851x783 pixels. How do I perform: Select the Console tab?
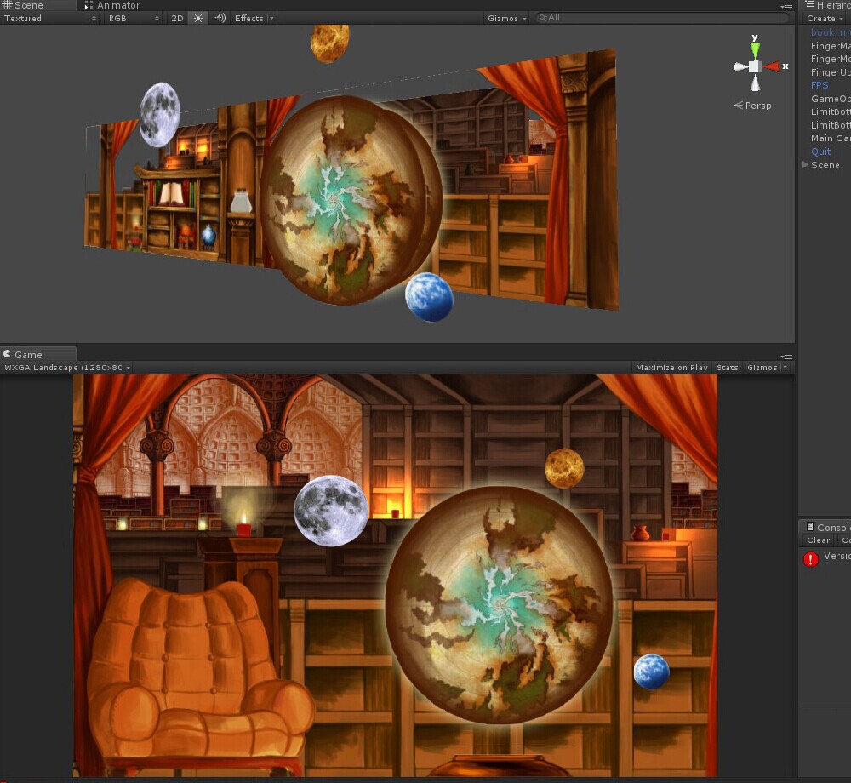[828, 528]
